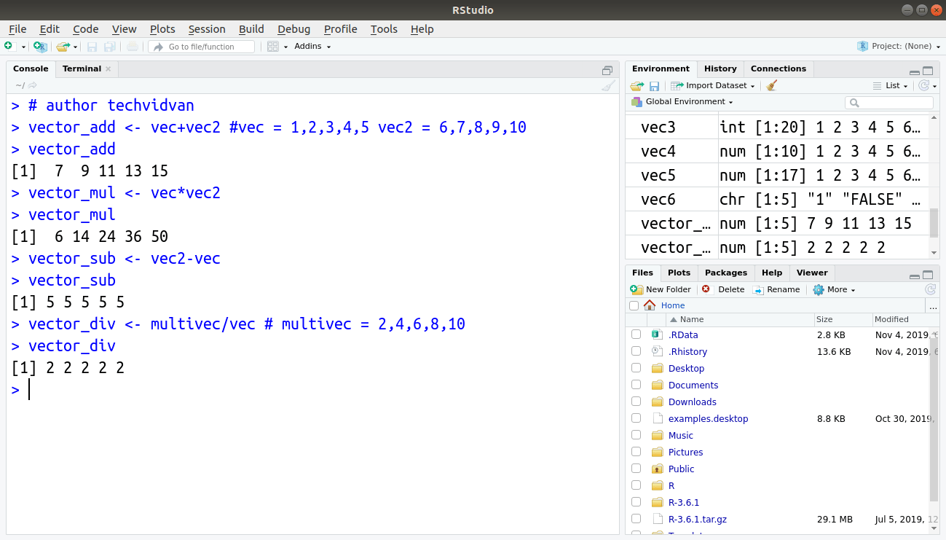946x540 pixels.
Task: Save the current document
Action: pyautogui.click(x=92, y=45)
